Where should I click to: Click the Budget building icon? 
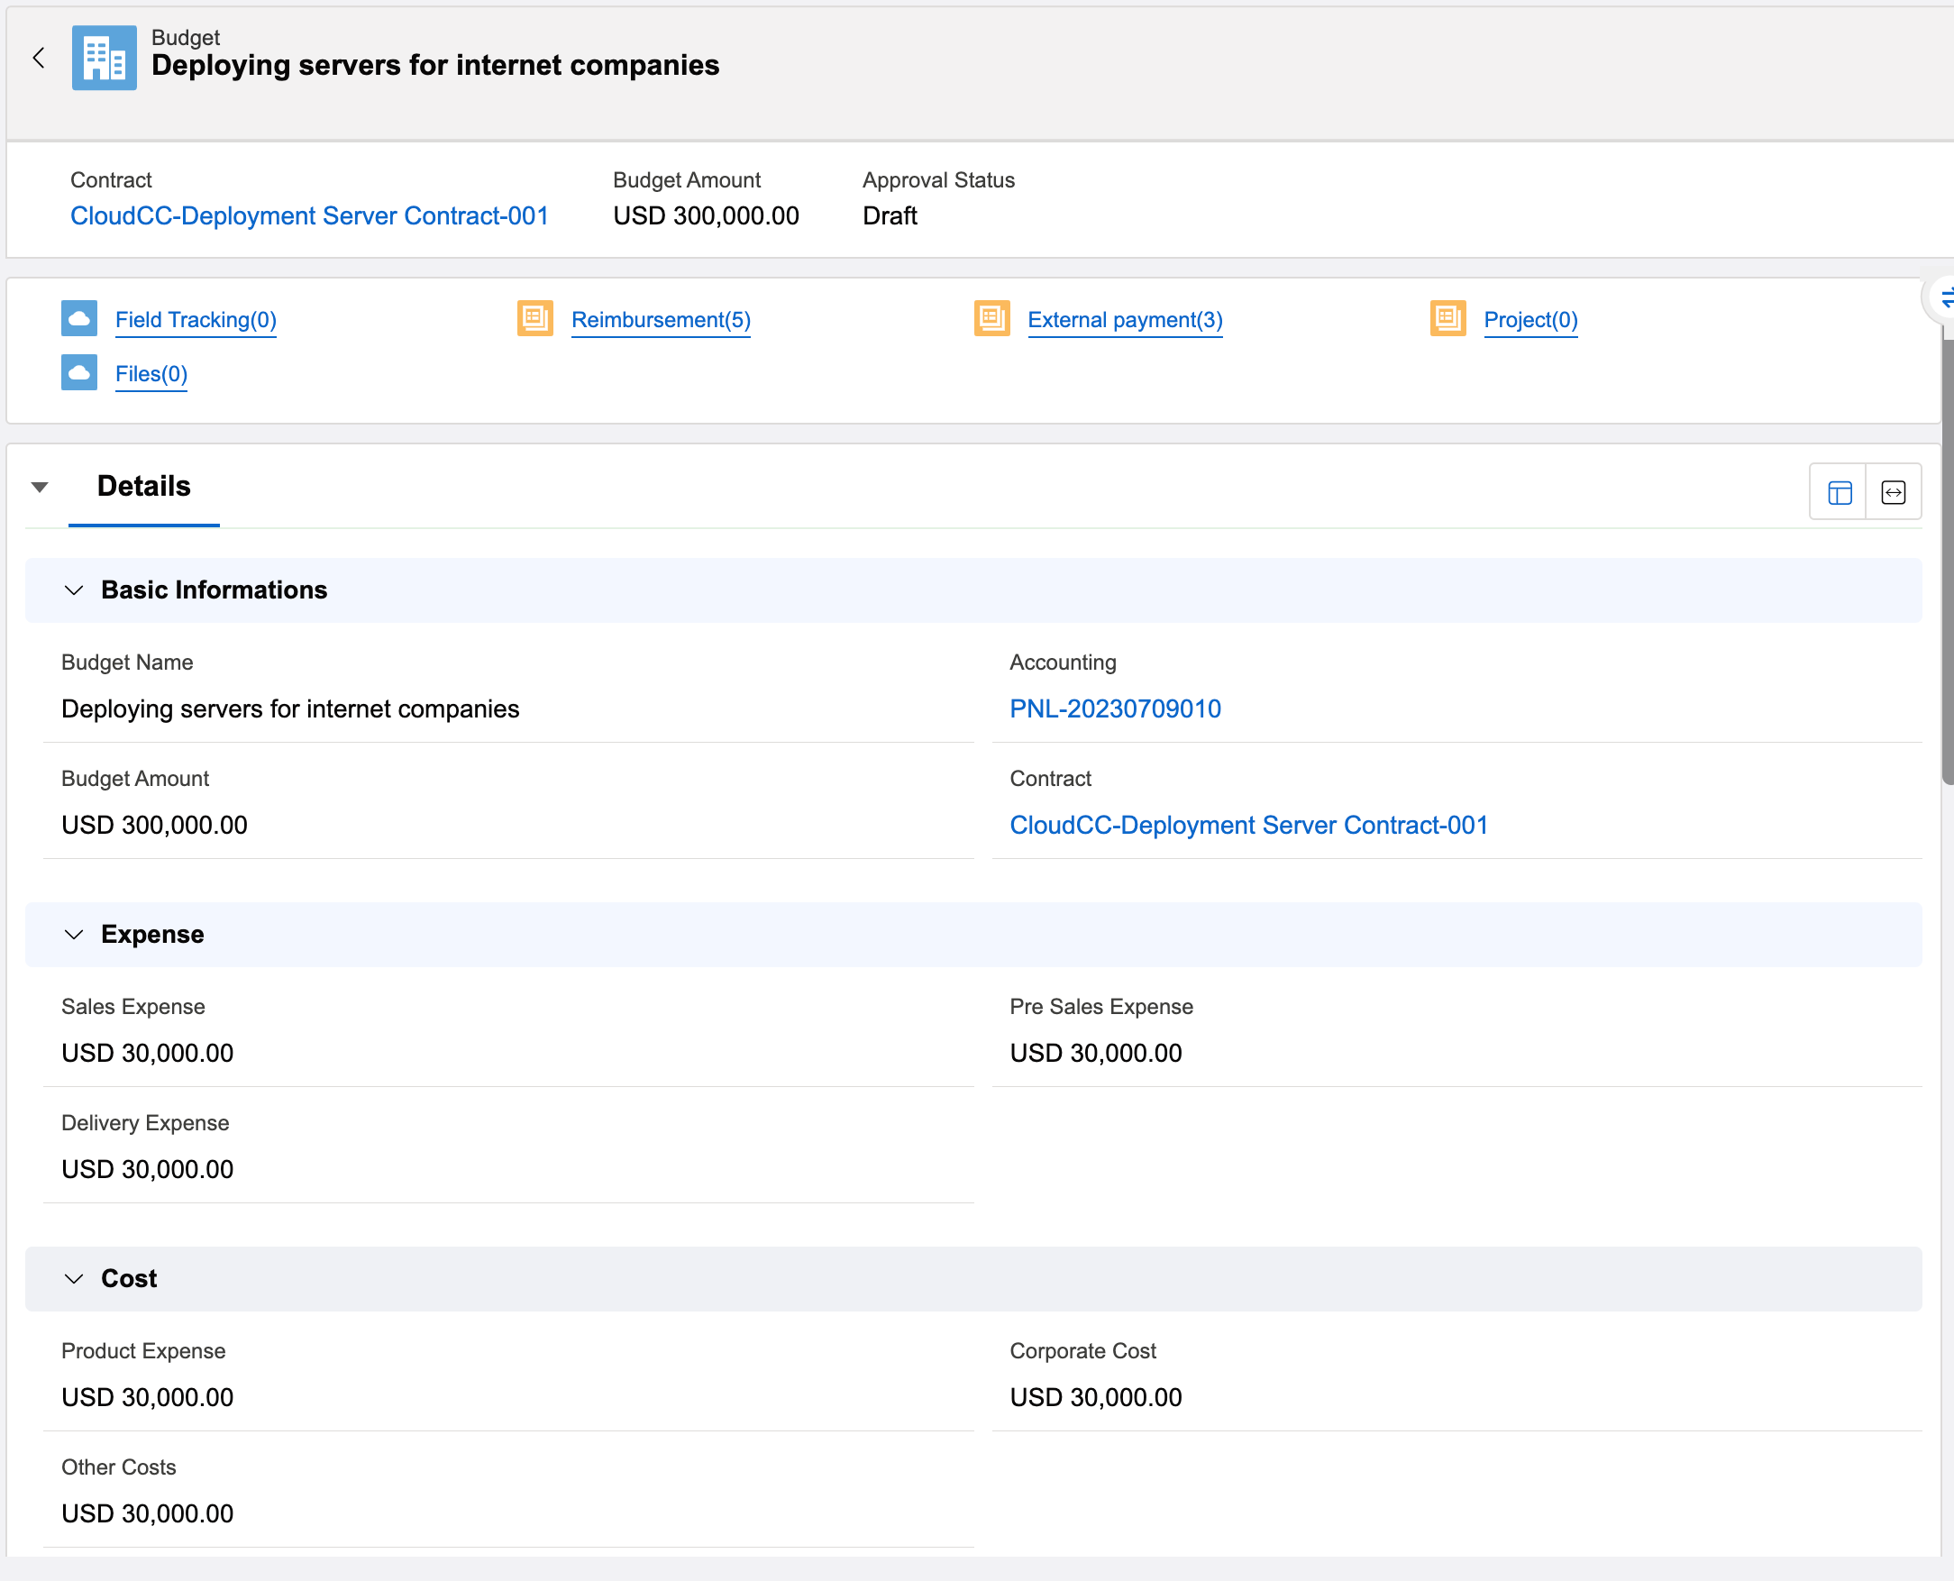(104, 59)
